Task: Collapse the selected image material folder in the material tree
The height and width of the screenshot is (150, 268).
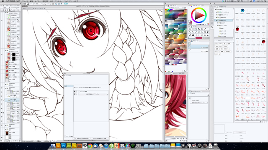Action: pos(216,20)
